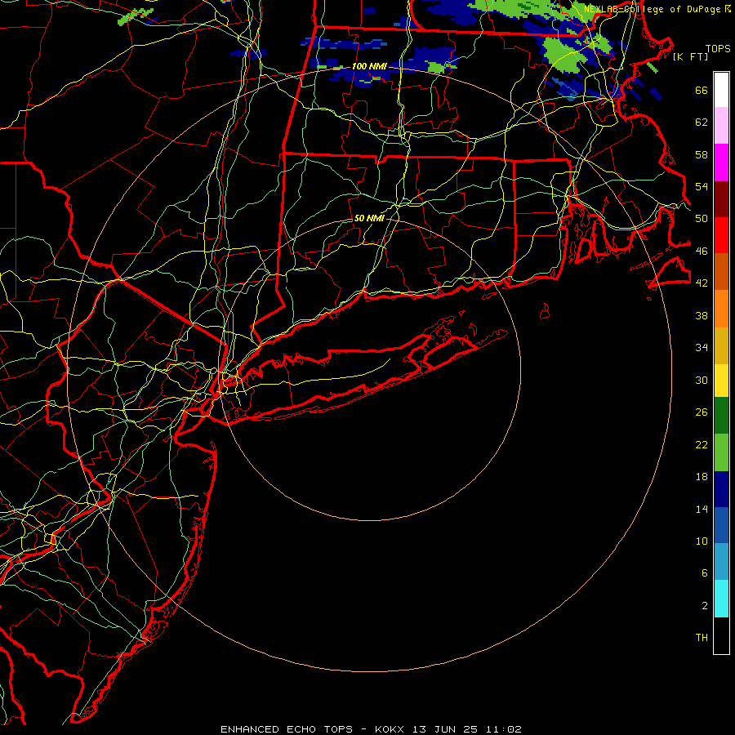Select the 10 legend value
This screenshot has height=735, width=735.
(702, 541)
